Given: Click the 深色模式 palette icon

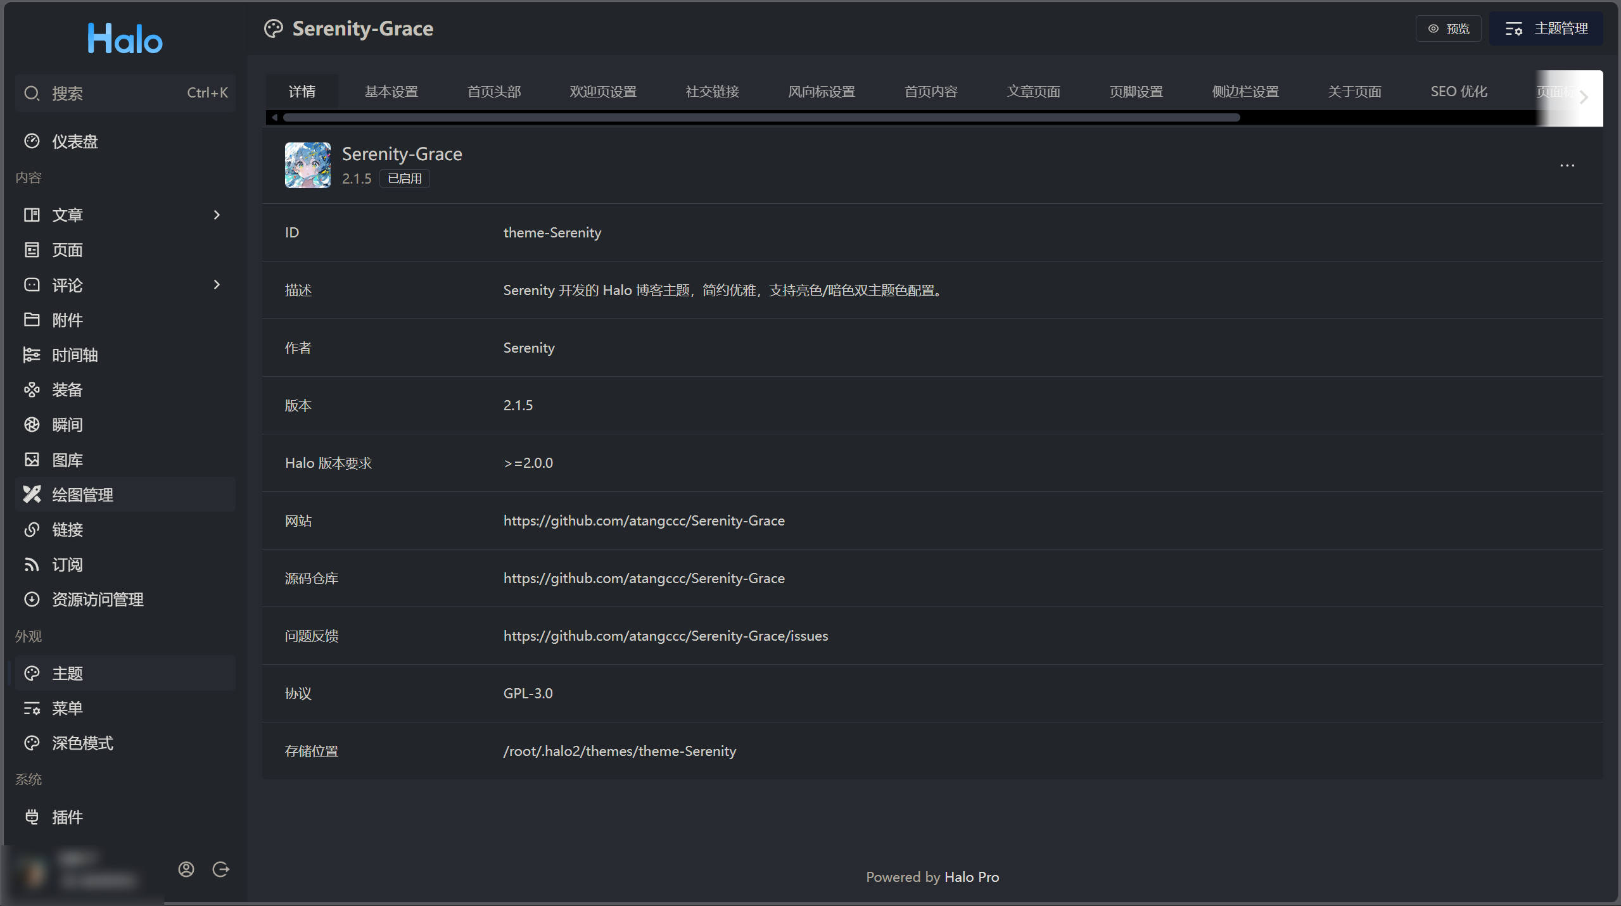Looking at the screenshot, I should coord(32,743).
